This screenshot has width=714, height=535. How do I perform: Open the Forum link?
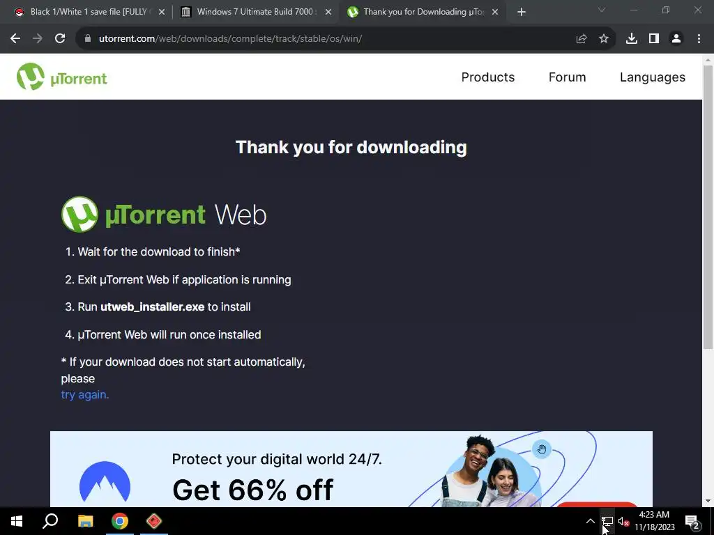pos(567,77)
